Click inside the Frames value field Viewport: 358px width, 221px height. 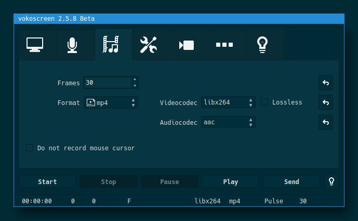click(x=107, y=83)
